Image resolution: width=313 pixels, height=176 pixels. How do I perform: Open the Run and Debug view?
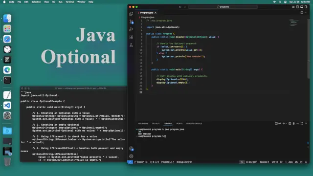tap(131, 29)
